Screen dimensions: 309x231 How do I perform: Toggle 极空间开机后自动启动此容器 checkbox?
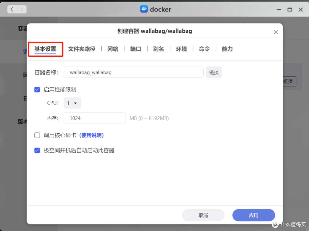click(37, 151)
